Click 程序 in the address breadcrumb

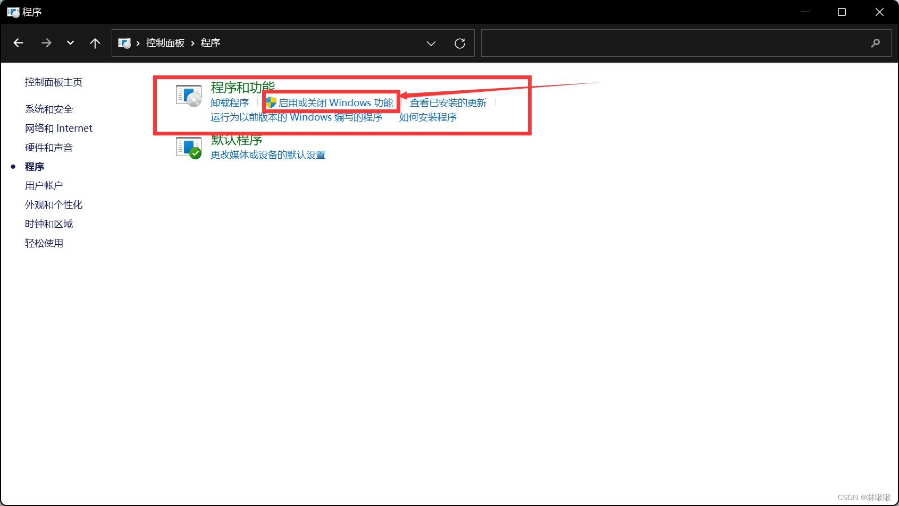(x=211, y=43)
